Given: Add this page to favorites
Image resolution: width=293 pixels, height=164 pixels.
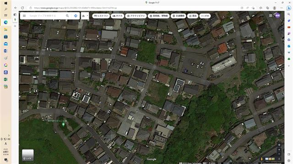Looking at the screenshot, I should tap(253, 8).
